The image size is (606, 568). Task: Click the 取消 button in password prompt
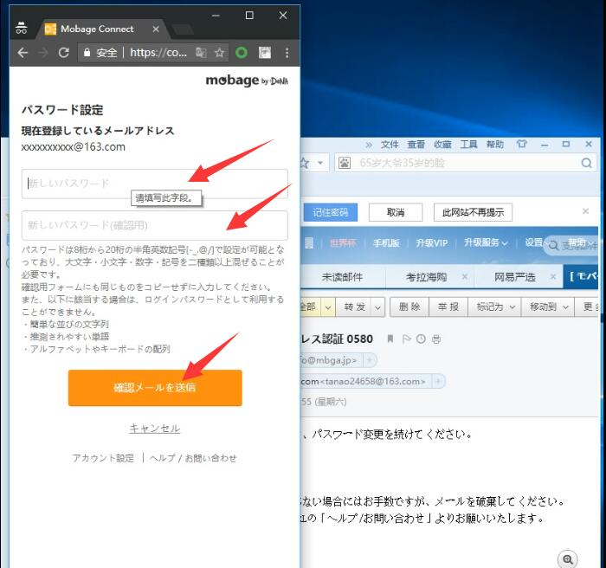point(396,212)
